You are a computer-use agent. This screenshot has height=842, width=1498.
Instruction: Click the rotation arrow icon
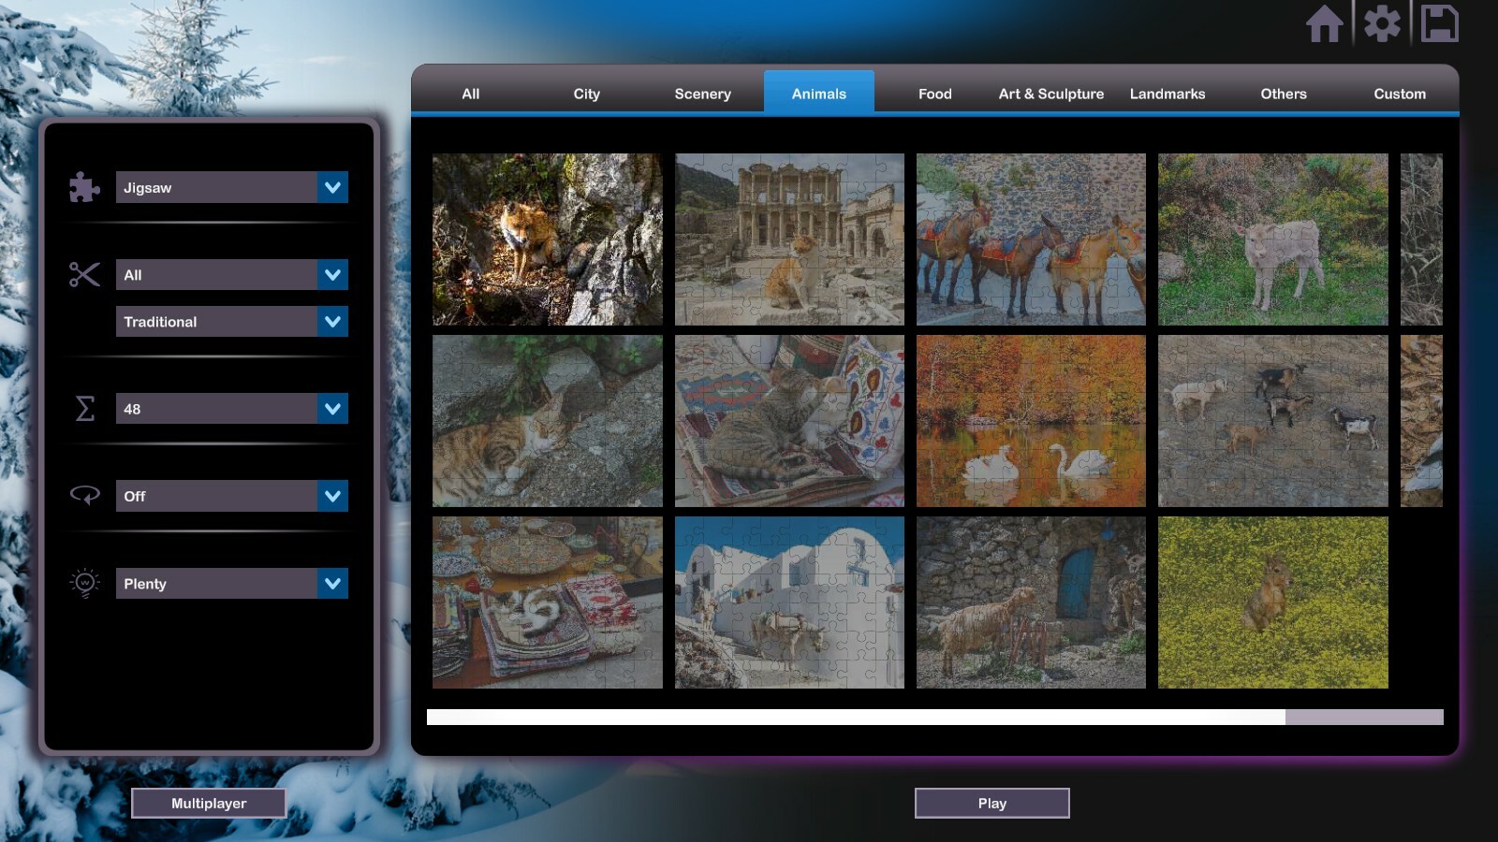pos(83,496)
